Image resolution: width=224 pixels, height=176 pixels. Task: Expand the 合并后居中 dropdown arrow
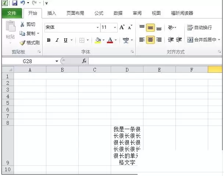point(219,39)
